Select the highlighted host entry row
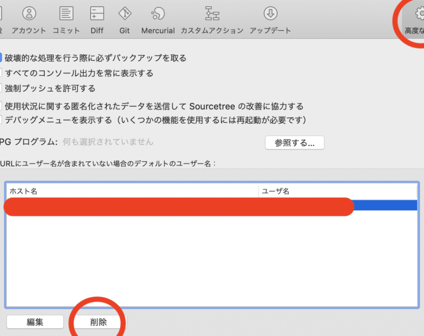The height and width of the screenshot is (336, 424). pos(385,205)
